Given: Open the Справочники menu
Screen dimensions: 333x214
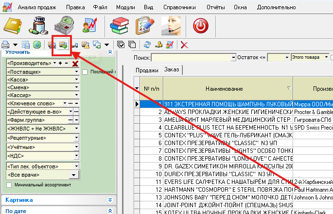Looking at the screenshot, I should [x=179, y=7].
